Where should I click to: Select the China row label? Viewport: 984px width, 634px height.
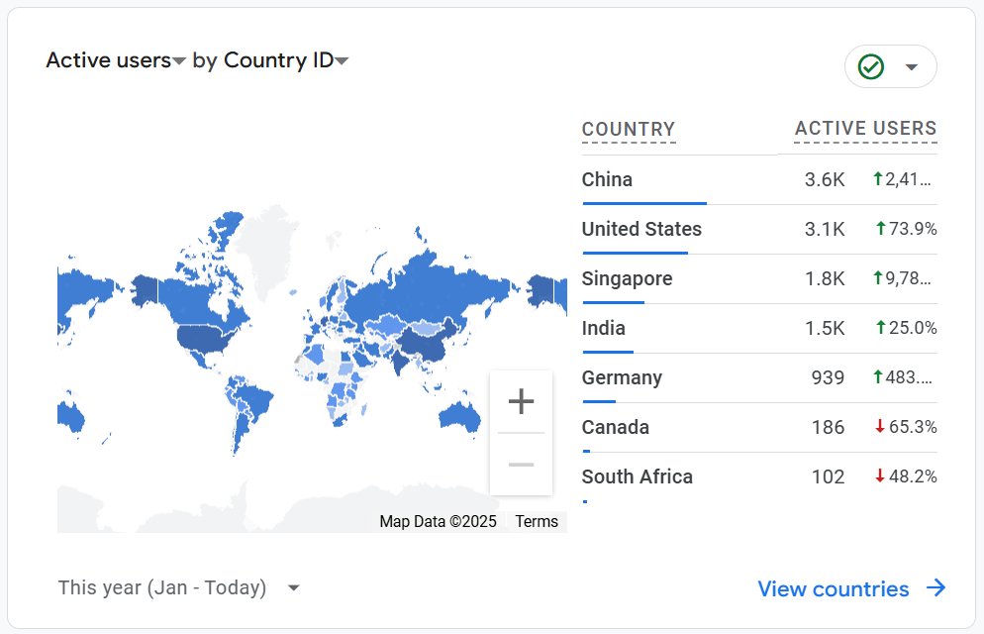(x=607, y=179)
